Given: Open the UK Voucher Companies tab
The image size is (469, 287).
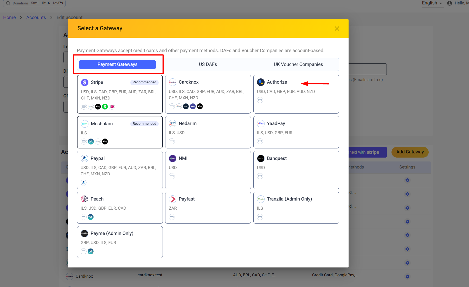Looking at the screenshot, I should (x=298, y=64).
